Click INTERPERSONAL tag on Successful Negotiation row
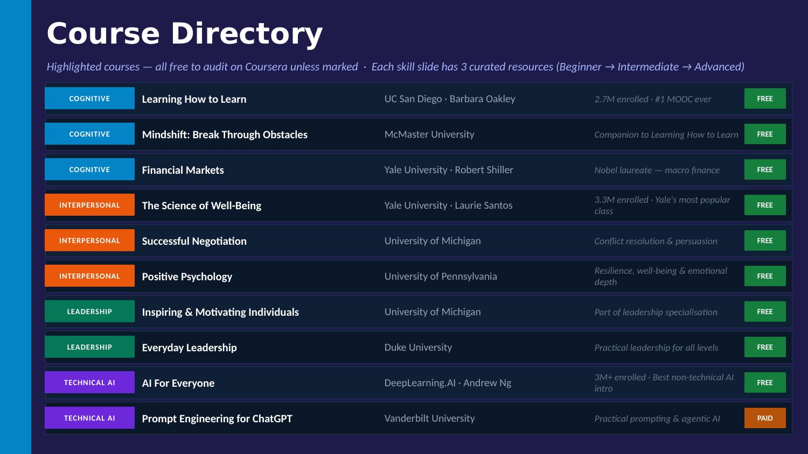 click(x=89, y=240)
